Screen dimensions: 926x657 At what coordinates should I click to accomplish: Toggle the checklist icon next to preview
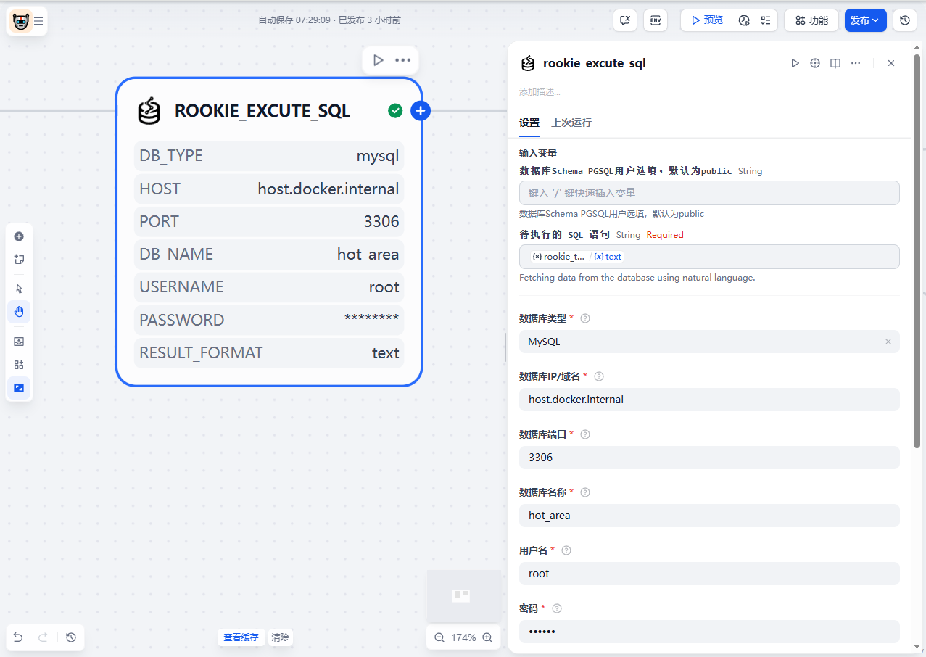pyautogui.click(x=766, y=20)
